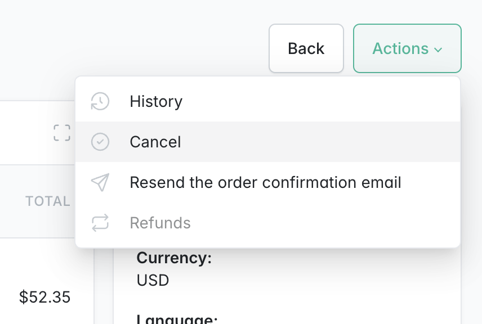Click the TOTAL column header
The height and width of the screenshot is (324, 482).
[47, 201]
